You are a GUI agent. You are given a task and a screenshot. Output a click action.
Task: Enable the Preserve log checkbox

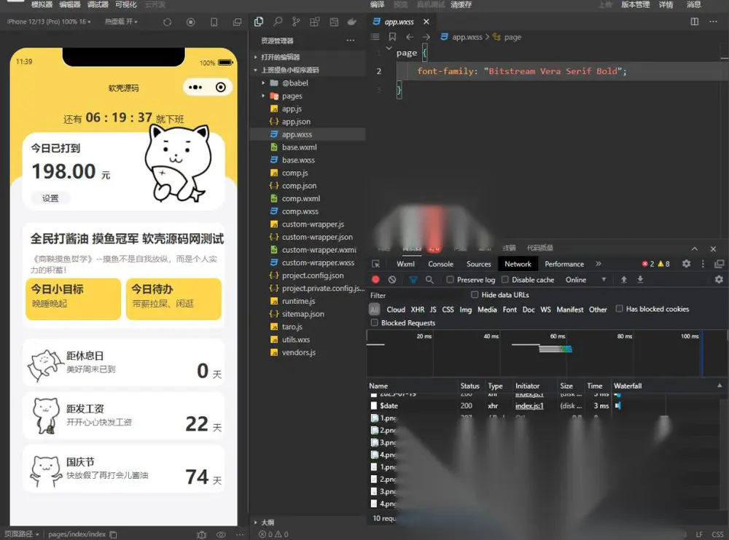(x=450, y=279)
